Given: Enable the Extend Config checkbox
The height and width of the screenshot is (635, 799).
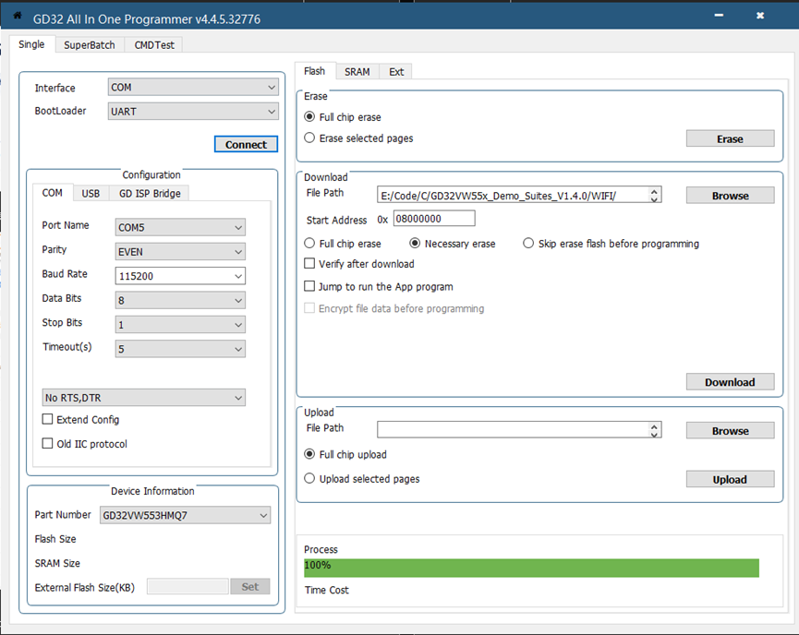Looking at the screenshot, I should click(x=48, y=420).
